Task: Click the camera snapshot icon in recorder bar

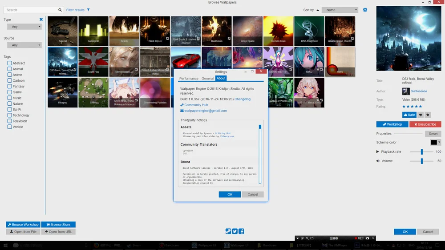Action: [x=367, y=238]
